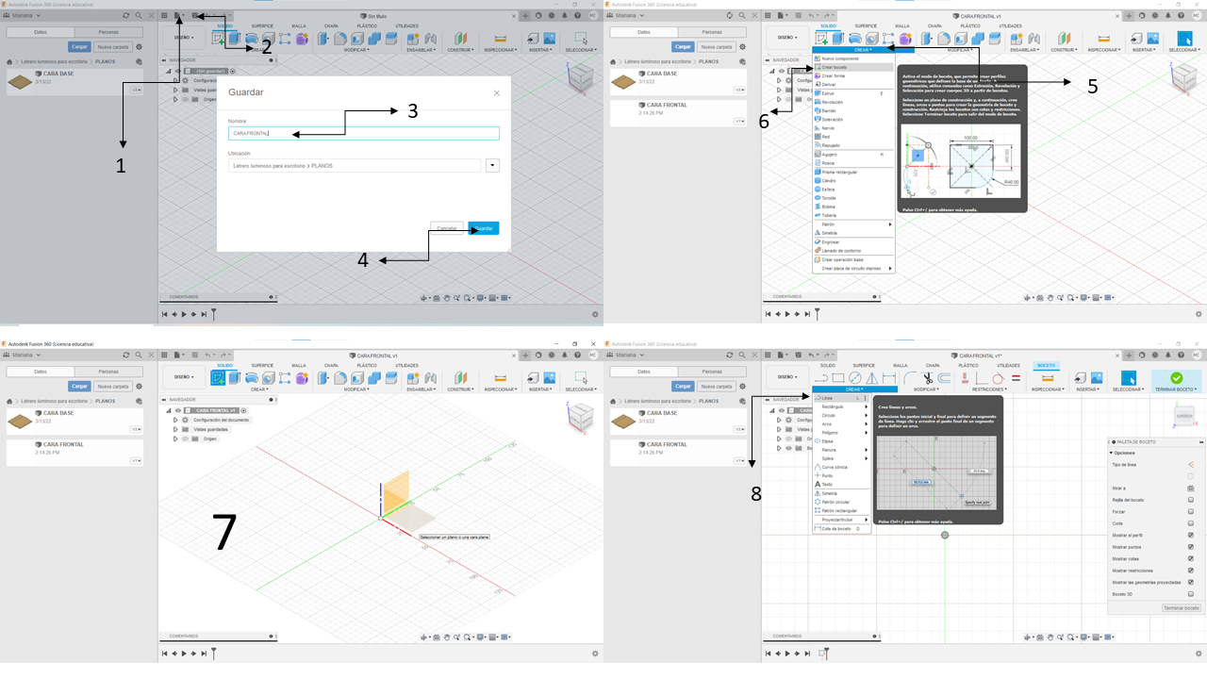Click the Cargar button in origin-planes window
1207x679 pixels.
(x=79, y=386)
